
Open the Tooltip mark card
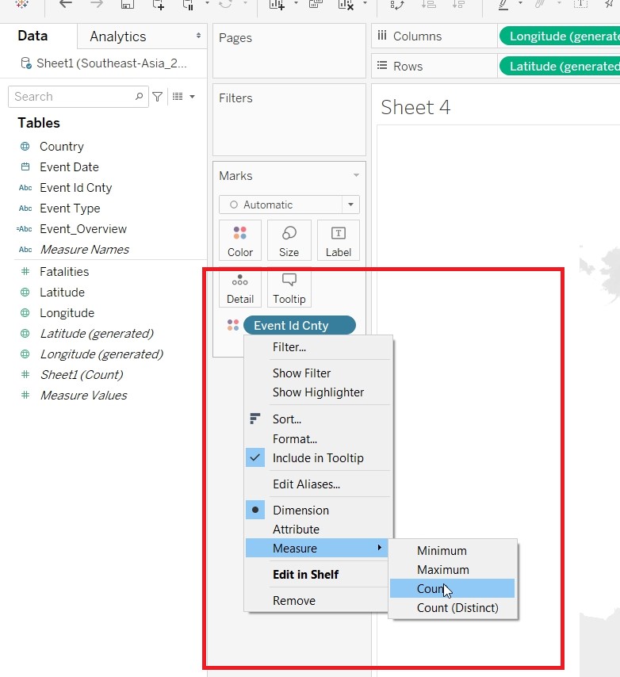click(x=289, y=289)
